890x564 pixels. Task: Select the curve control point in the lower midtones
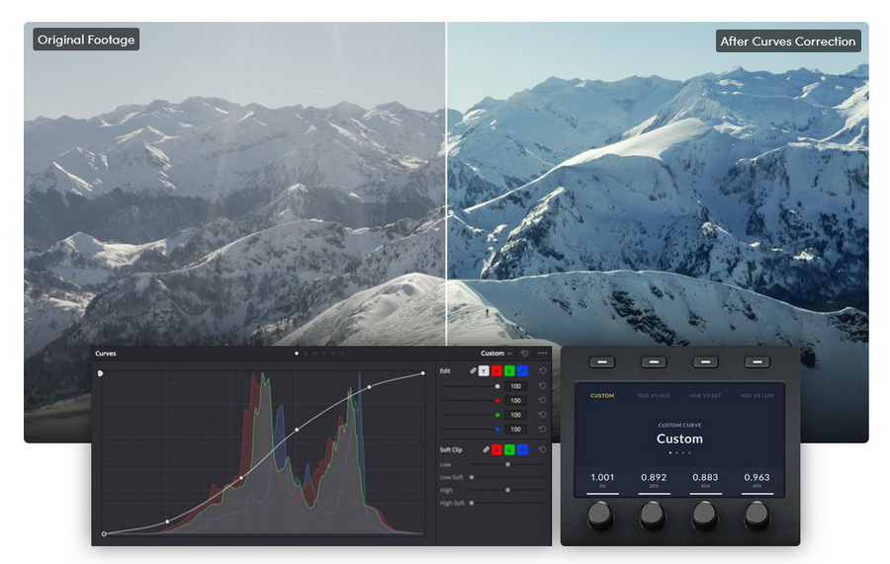click(x=241, y=478)
